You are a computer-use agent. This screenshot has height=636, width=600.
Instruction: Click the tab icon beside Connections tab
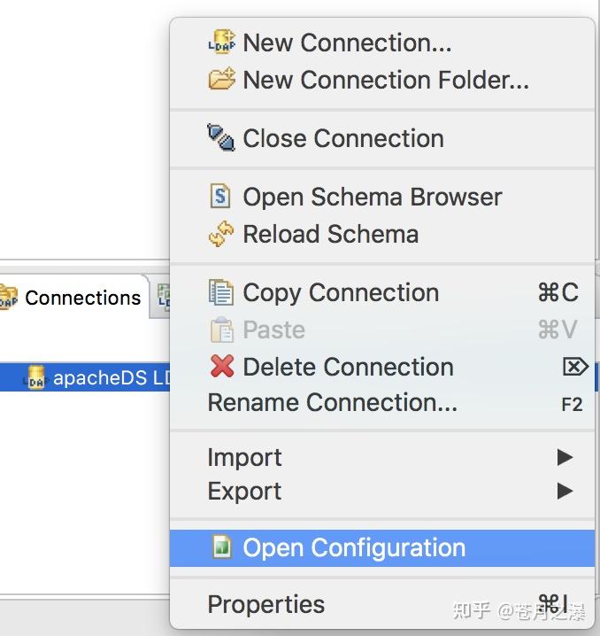(x=164, y=298)
